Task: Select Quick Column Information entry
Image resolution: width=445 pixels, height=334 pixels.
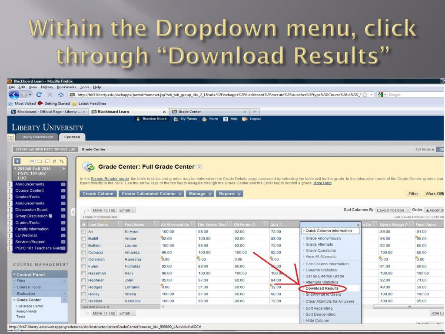Action: click(329, 231)
